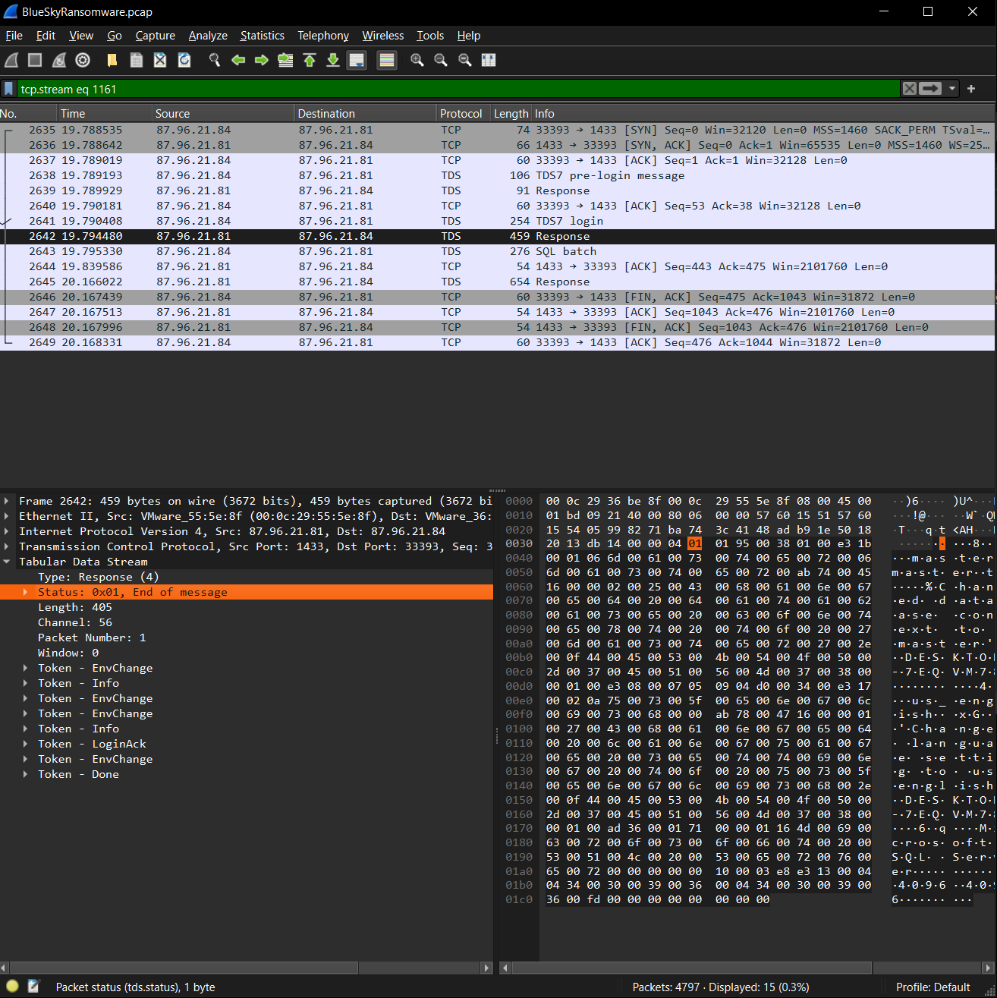Click the Profile: Default status text
Screen dimensions: 997x998
[933, 987]
